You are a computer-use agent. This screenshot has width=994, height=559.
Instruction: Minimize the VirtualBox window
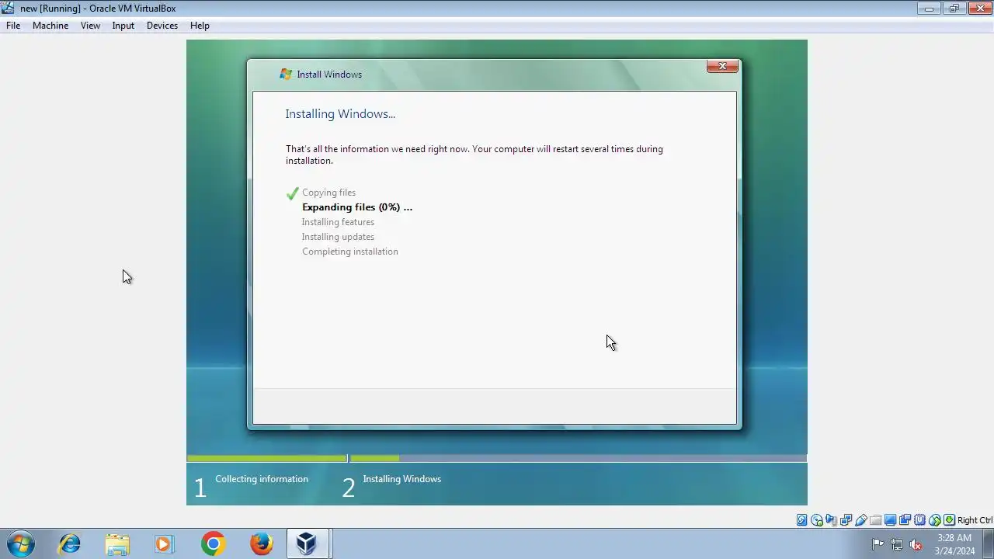(929, 9)
